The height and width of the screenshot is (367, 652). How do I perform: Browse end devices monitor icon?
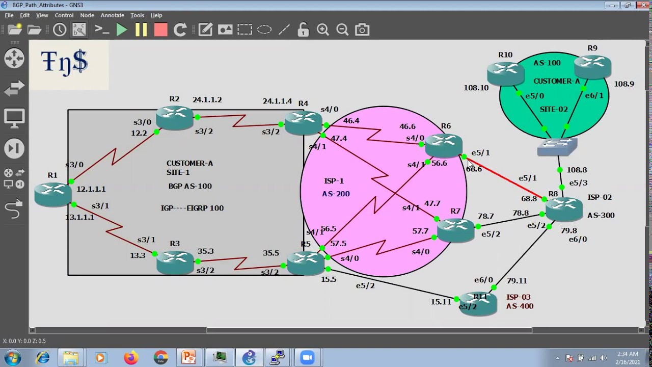point(14,119)
